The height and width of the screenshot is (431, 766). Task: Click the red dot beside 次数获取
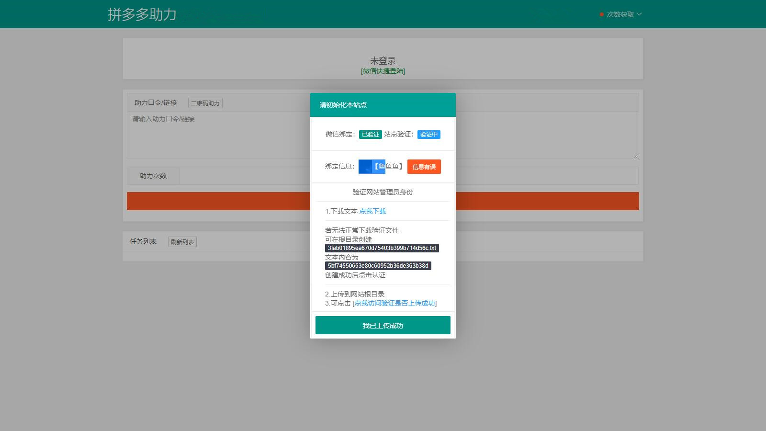pos(602,14)
